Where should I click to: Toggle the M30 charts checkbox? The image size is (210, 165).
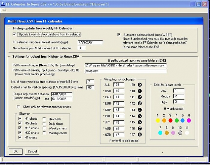pyautogui.click(x=20, y=133)
